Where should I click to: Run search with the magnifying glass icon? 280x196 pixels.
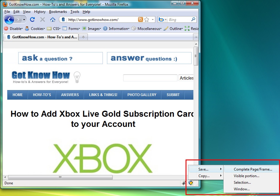click(193, 19)
